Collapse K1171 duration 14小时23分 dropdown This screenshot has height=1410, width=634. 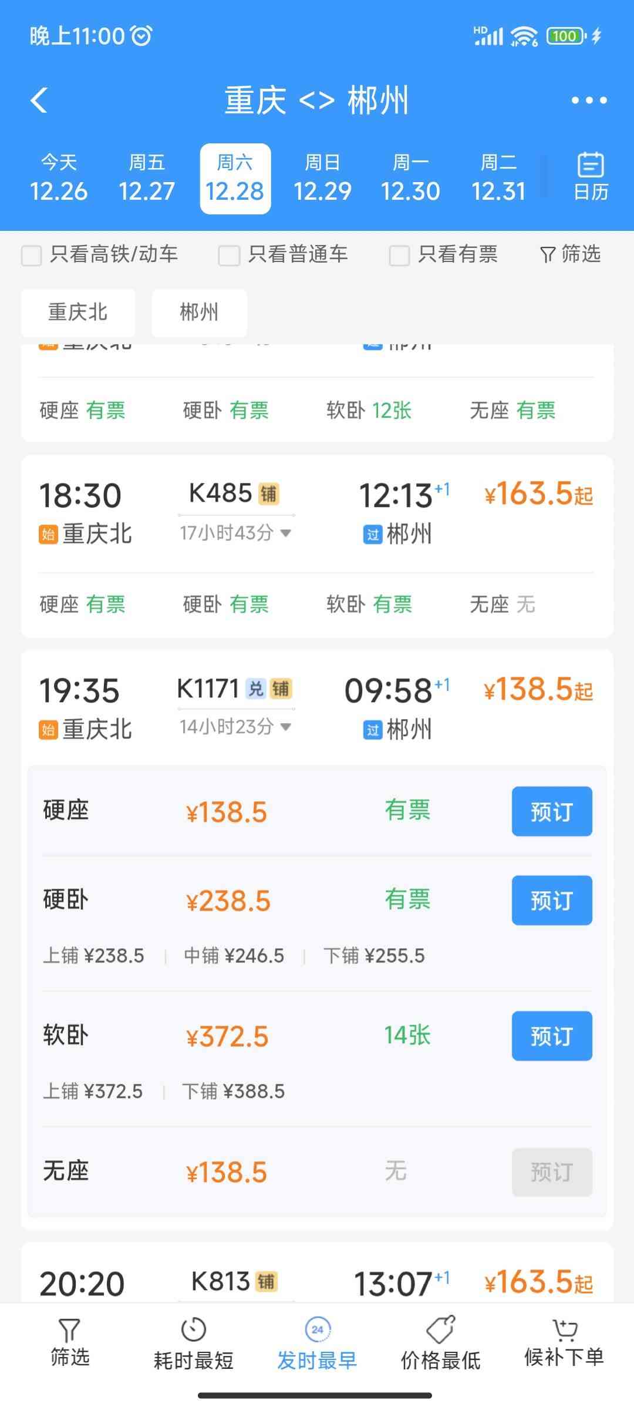coord(286,727)
